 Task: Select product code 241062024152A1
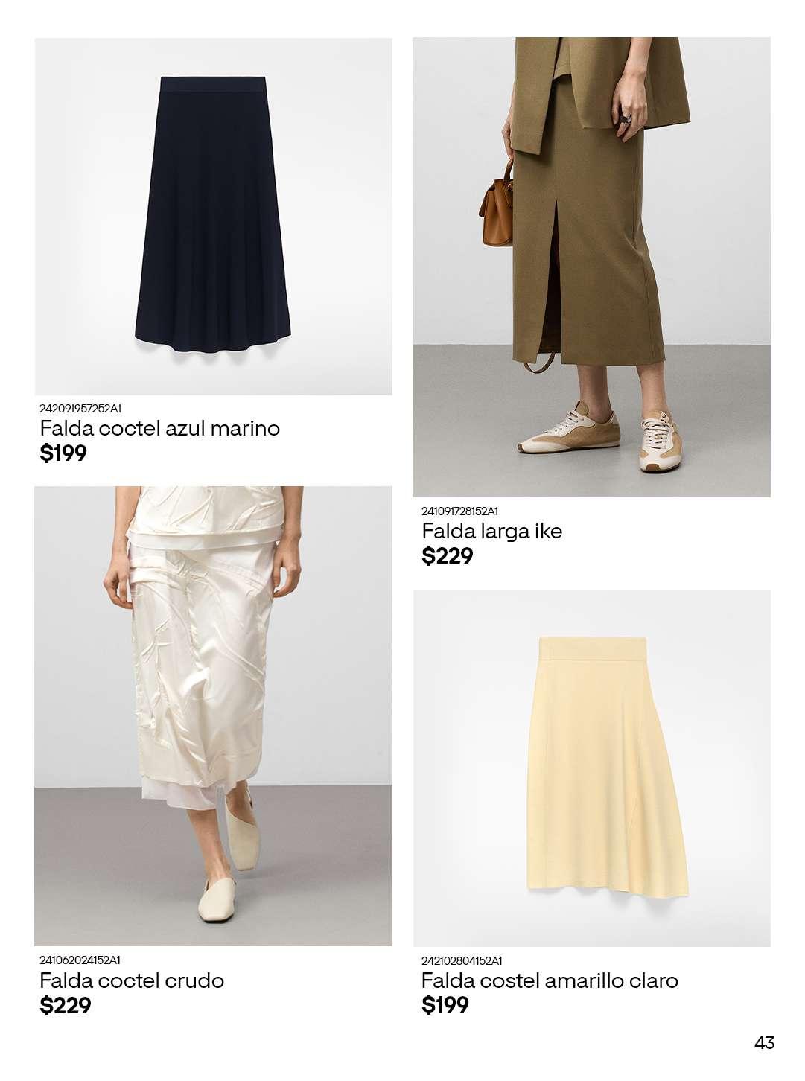[80, 960]
